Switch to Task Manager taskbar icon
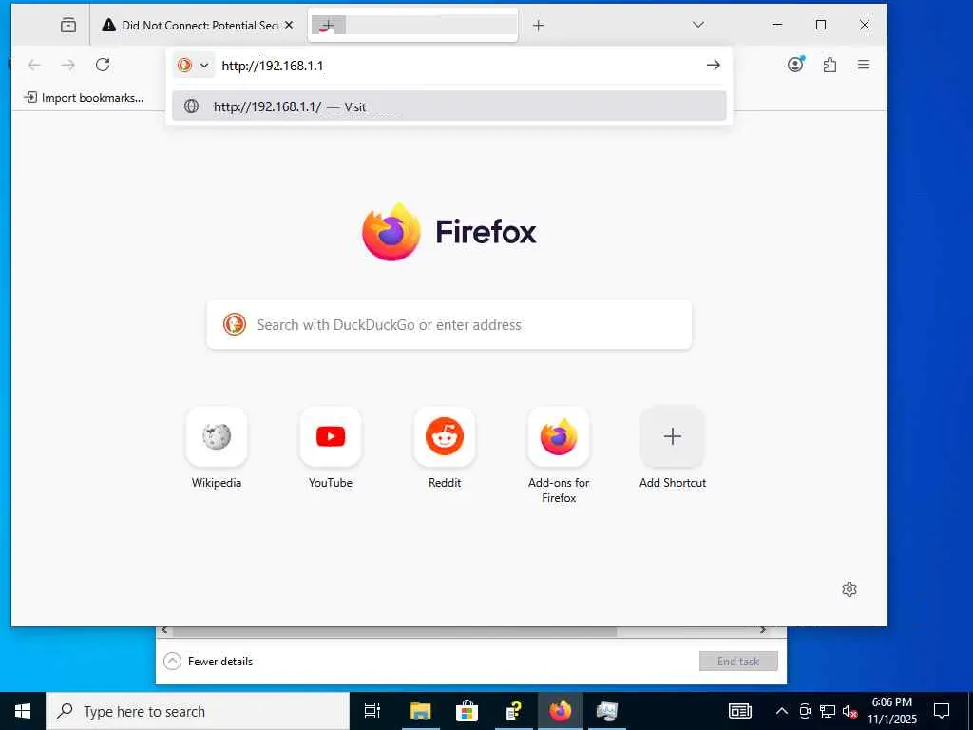 [x=607, y=711]
